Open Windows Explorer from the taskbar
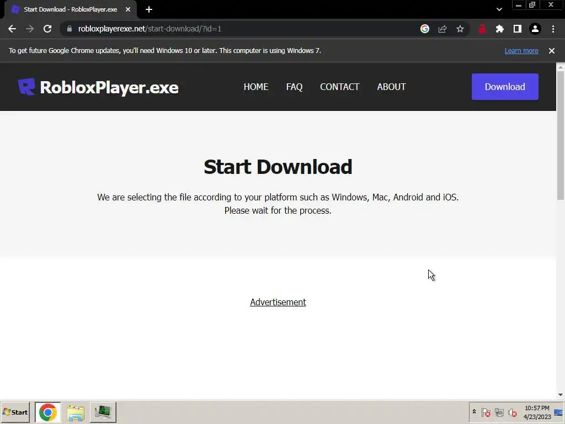 coord(75,412)
